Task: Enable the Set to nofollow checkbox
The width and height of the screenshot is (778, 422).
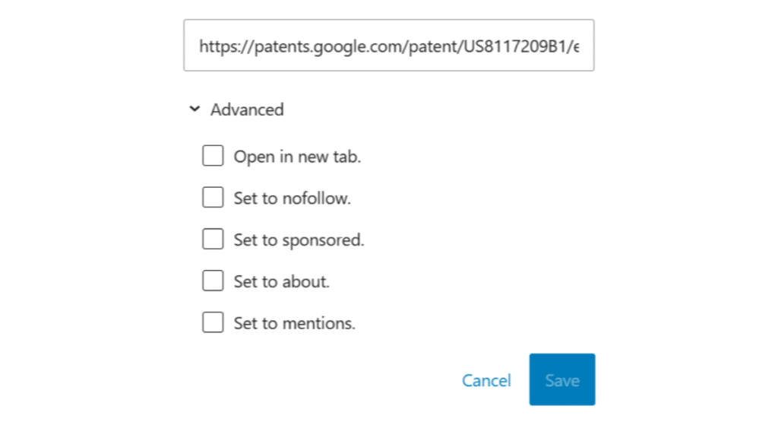Action: pos(213,198)
